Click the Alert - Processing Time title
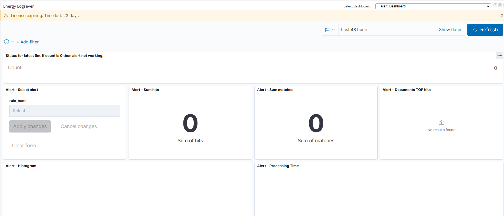The image size is (504, 216). [x=278, y=166]
